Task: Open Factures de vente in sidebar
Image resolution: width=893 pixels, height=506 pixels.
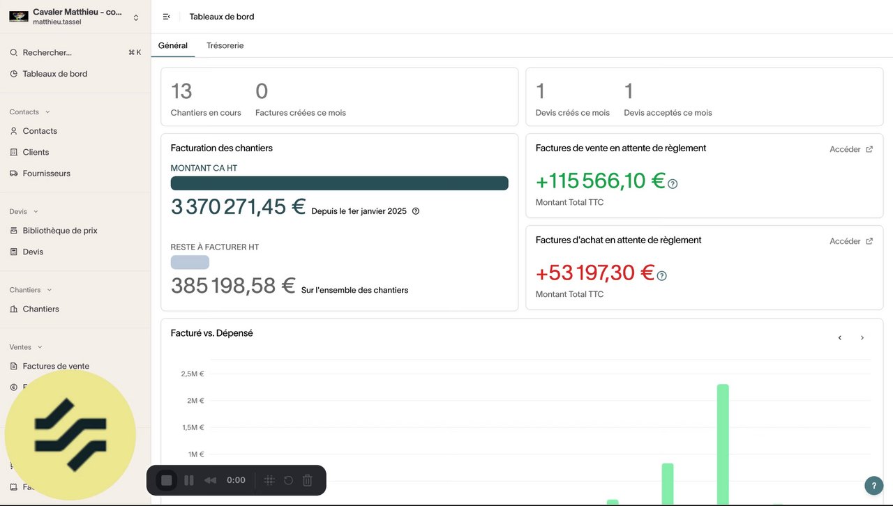Action: [56, 366]
